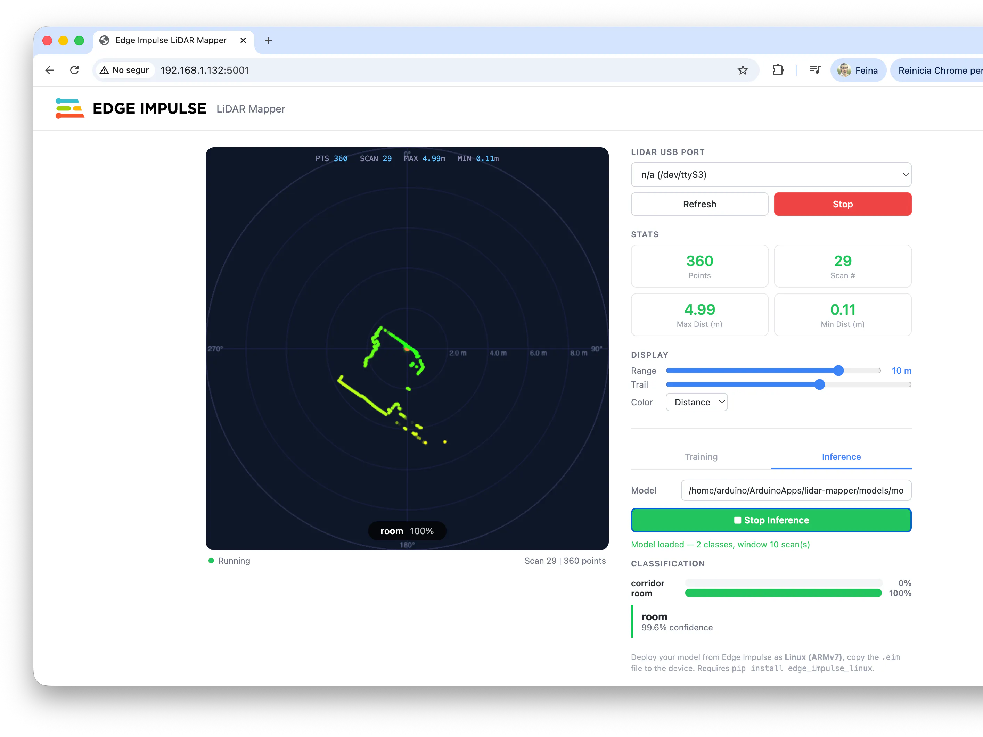This screenshot has width=983, height=737.
Task: Click the corridor 0% percentage value
Action: [905, 583]
